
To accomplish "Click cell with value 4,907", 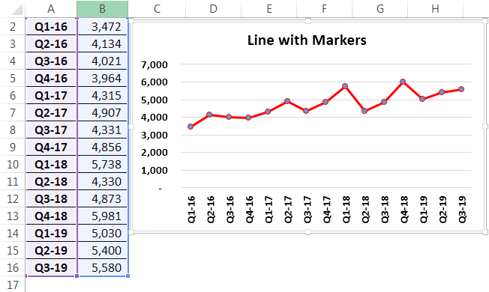I will pyautogui.click(x=103, y=113).
